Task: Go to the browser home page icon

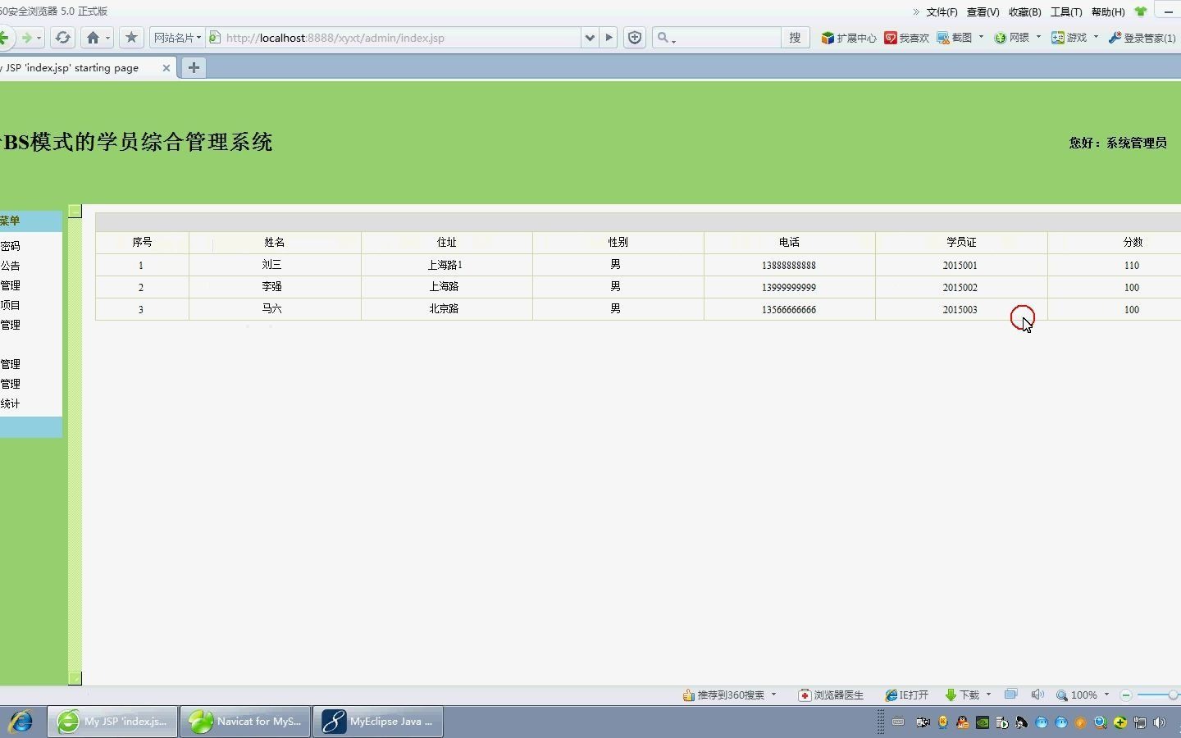Action: 93,38
